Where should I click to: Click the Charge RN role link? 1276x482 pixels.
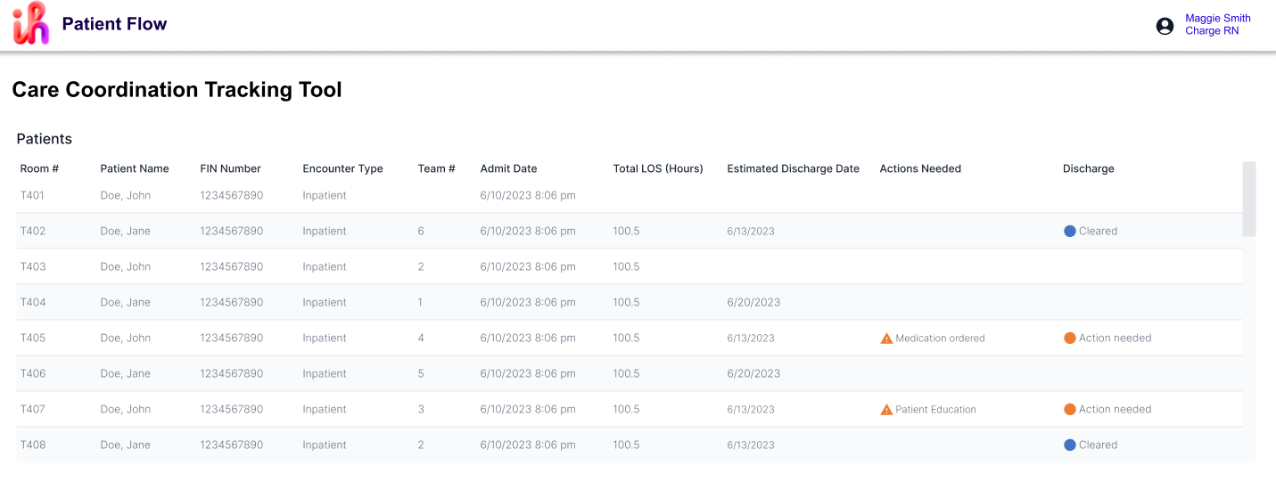(x=1212, y=31)
